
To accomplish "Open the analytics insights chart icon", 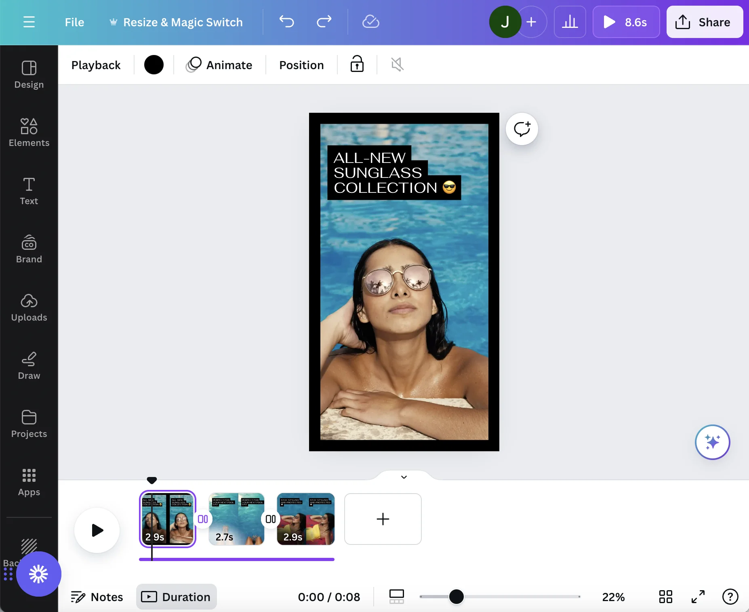I will pos(570,22).
